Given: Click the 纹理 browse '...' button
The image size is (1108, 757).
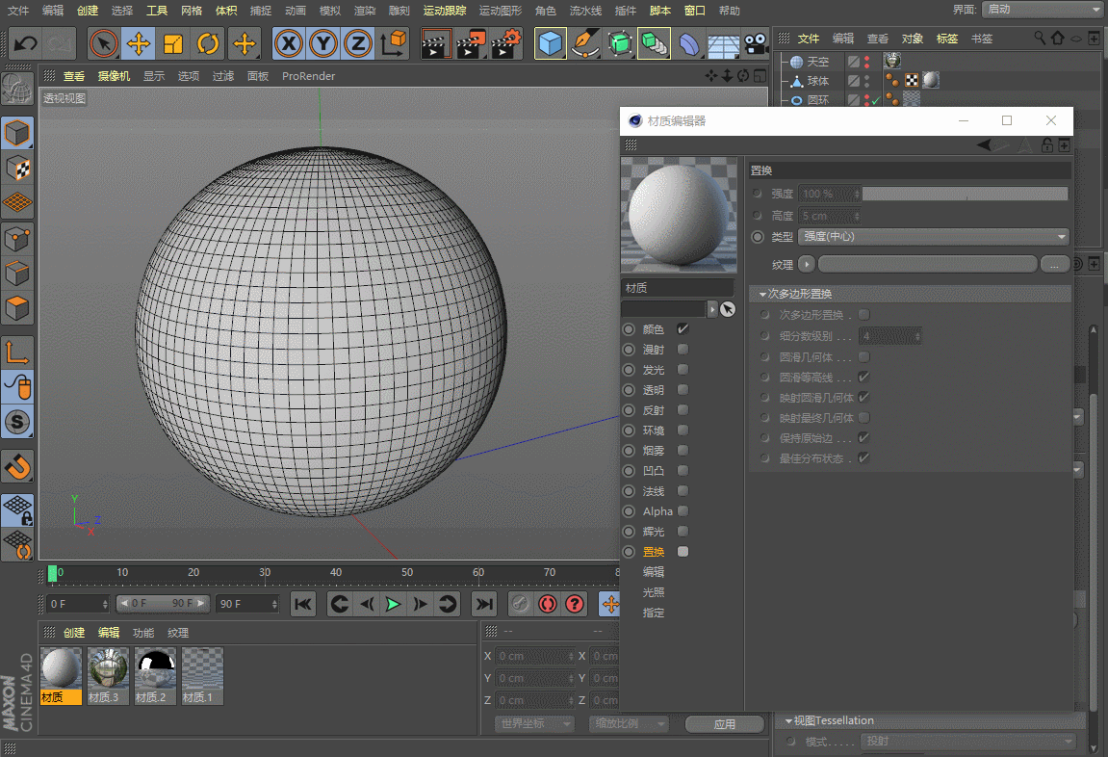Looking at the screenshot, I should pos(1055,264).
